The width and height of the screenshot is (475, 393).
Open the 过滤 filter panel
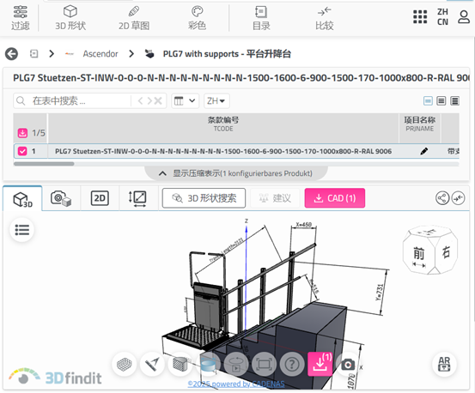21,18
